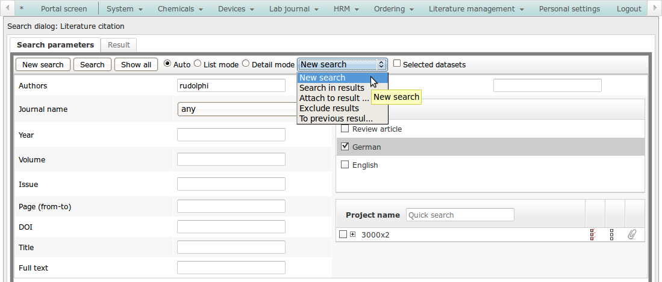The height and width of the screenshot is (282, 662).
Task: Choose Detail mode radio option
Action: tap(246, 64)
